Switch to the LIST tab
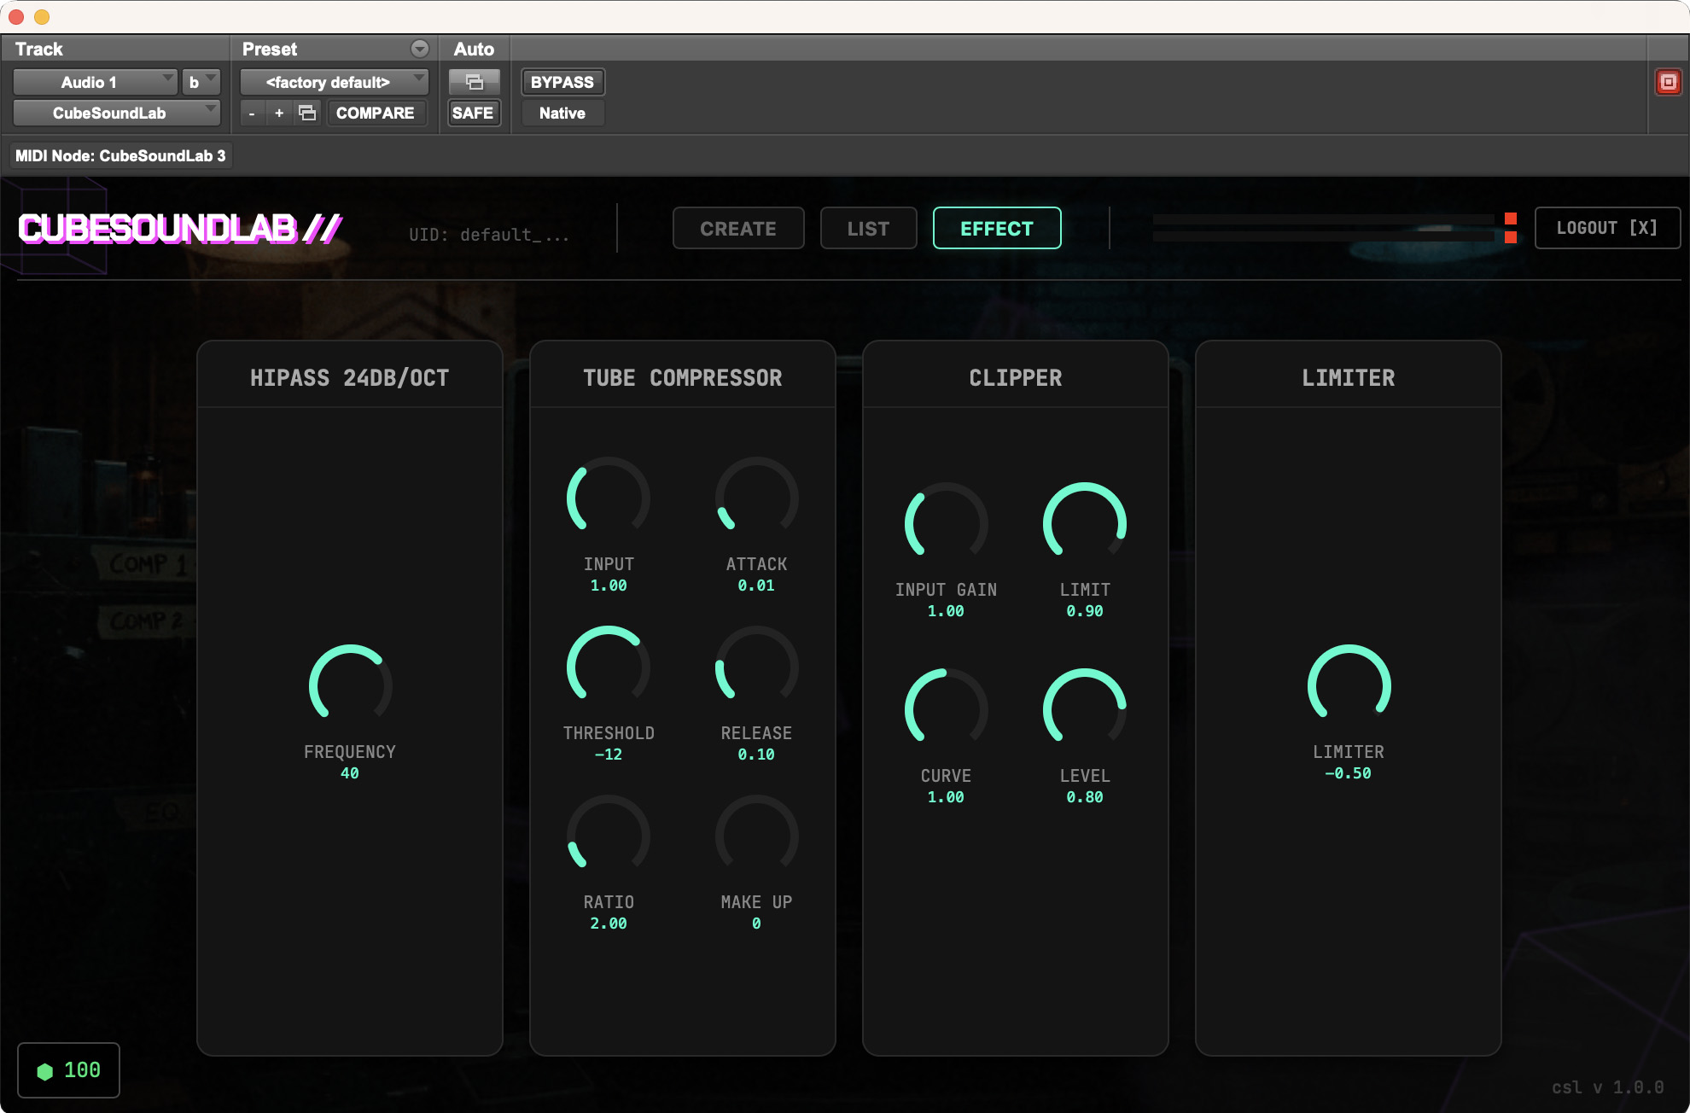 868,228
